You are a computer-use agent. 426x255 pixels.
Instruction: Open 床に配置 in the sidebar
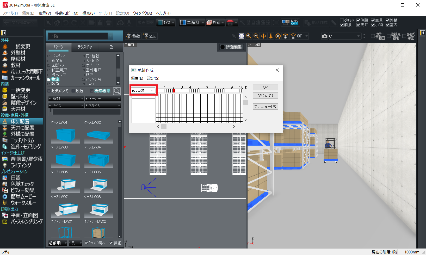point(20,121)
